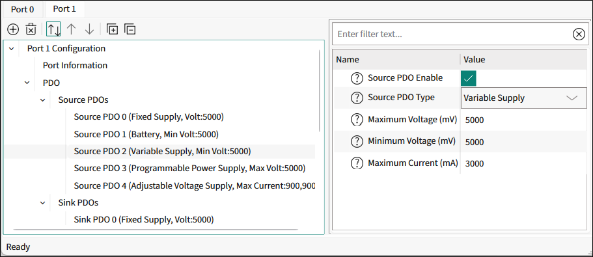Screen dimensions: 593x257
Task: Click the Source PDOs tree label
Action: 83,100
